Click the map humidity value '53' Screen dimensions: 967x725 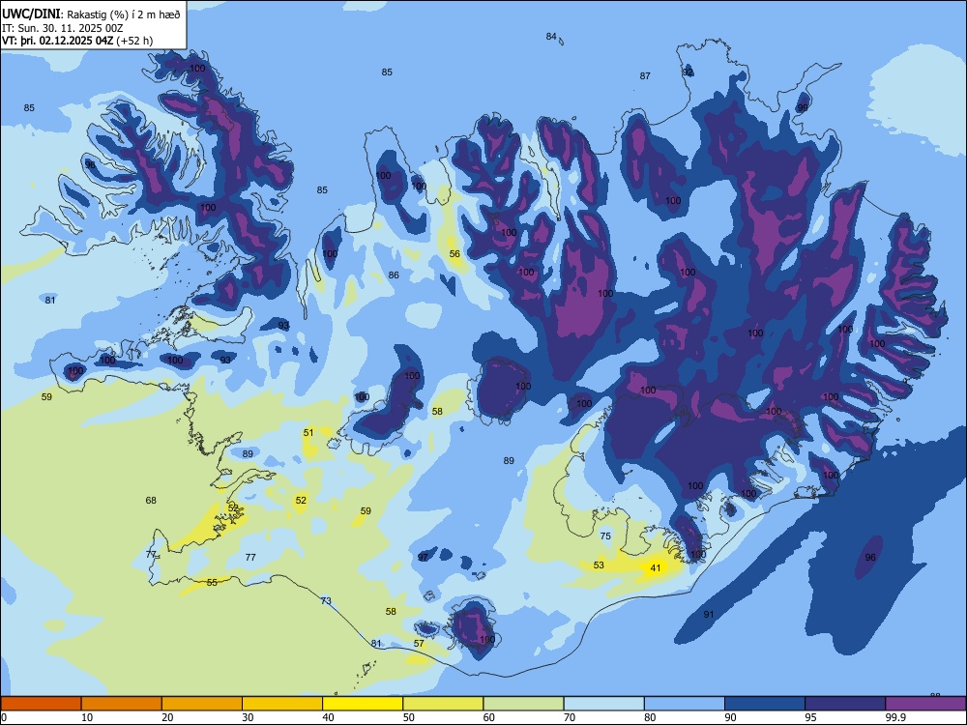[x=599, y=565]
